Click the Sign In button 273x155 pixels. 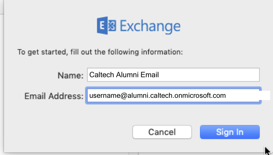pyautogui.click(x=230, y=132)
